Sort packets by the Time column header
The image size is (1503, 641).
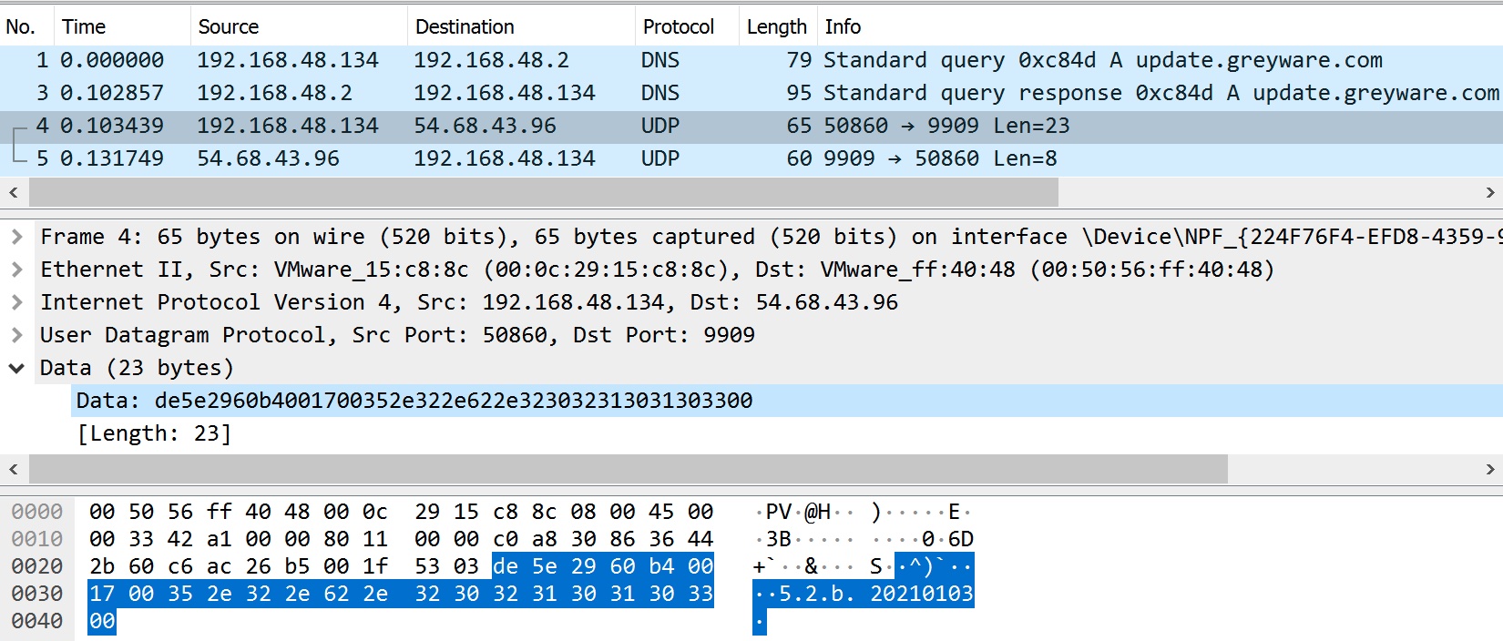click(x=123, y=26)
